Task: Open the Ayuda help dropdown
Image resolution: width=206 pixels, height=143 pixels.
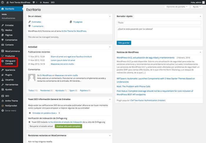Action: point(197,7)
